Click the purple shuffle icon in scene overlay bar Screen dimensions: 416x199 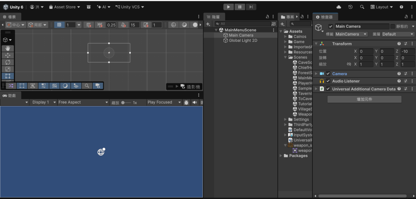[11, 86]
